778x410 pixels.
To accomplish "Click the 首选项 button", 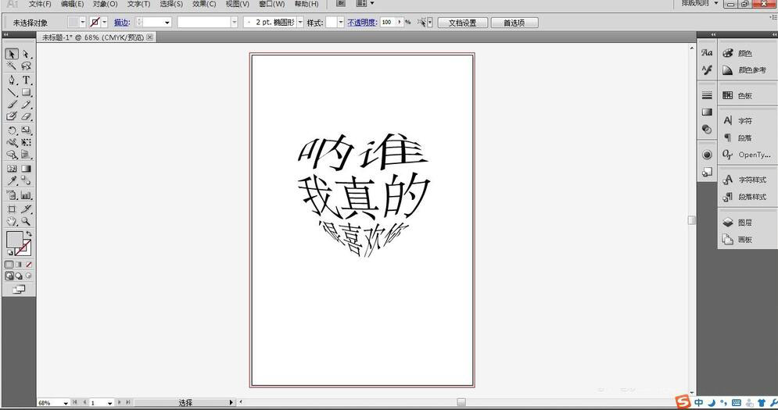I will tap(514, 23).
